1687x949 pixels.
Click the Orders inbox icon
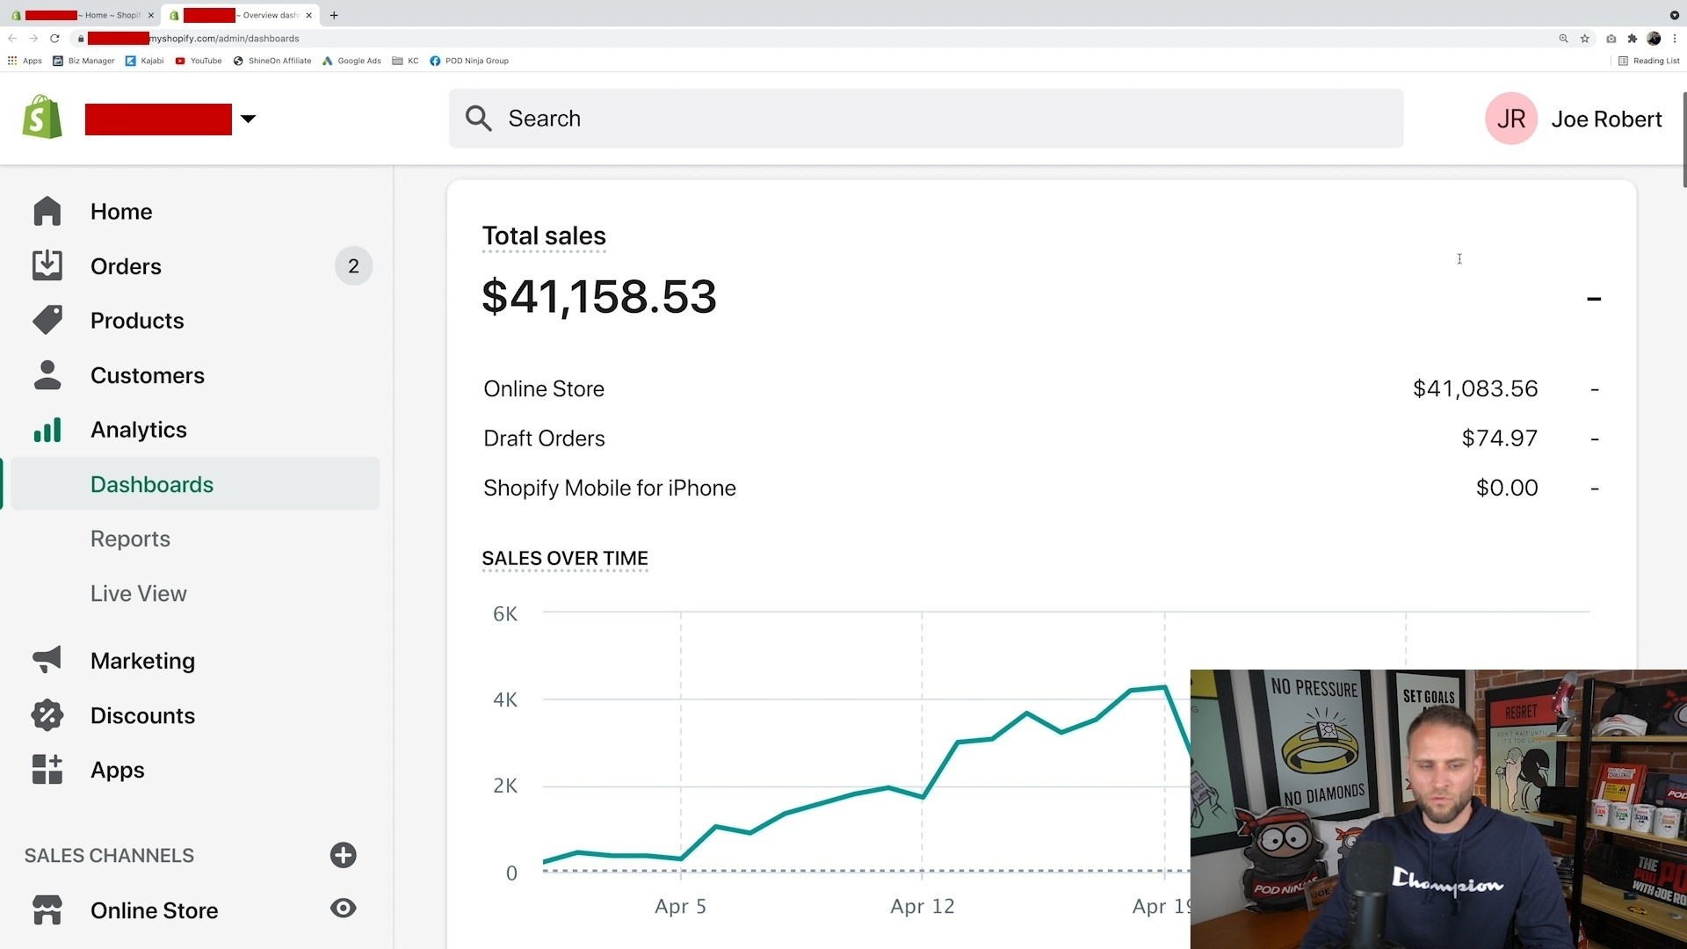(x=47, y=265)
